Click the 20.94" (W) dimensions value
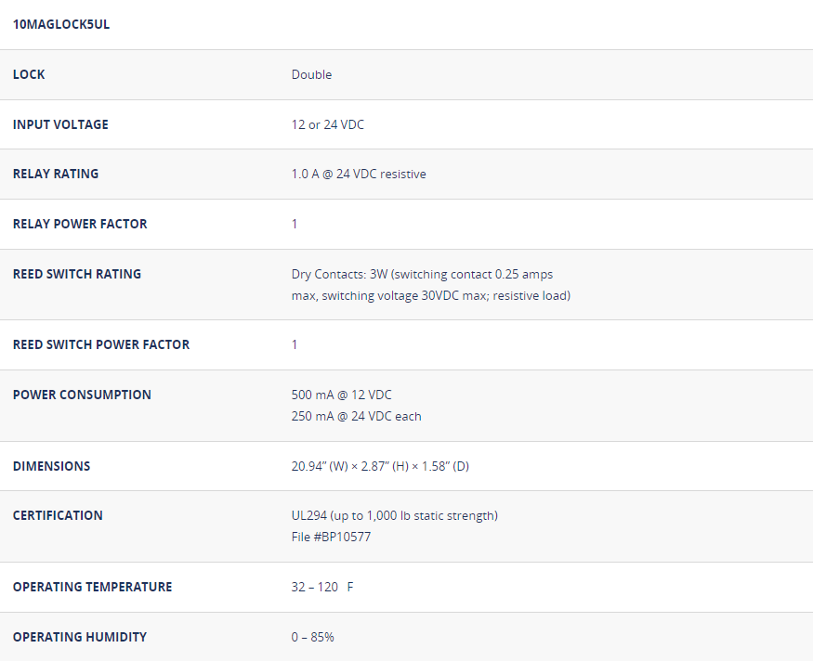The height and width of the screenshot is (661, 813). point(380,466)
